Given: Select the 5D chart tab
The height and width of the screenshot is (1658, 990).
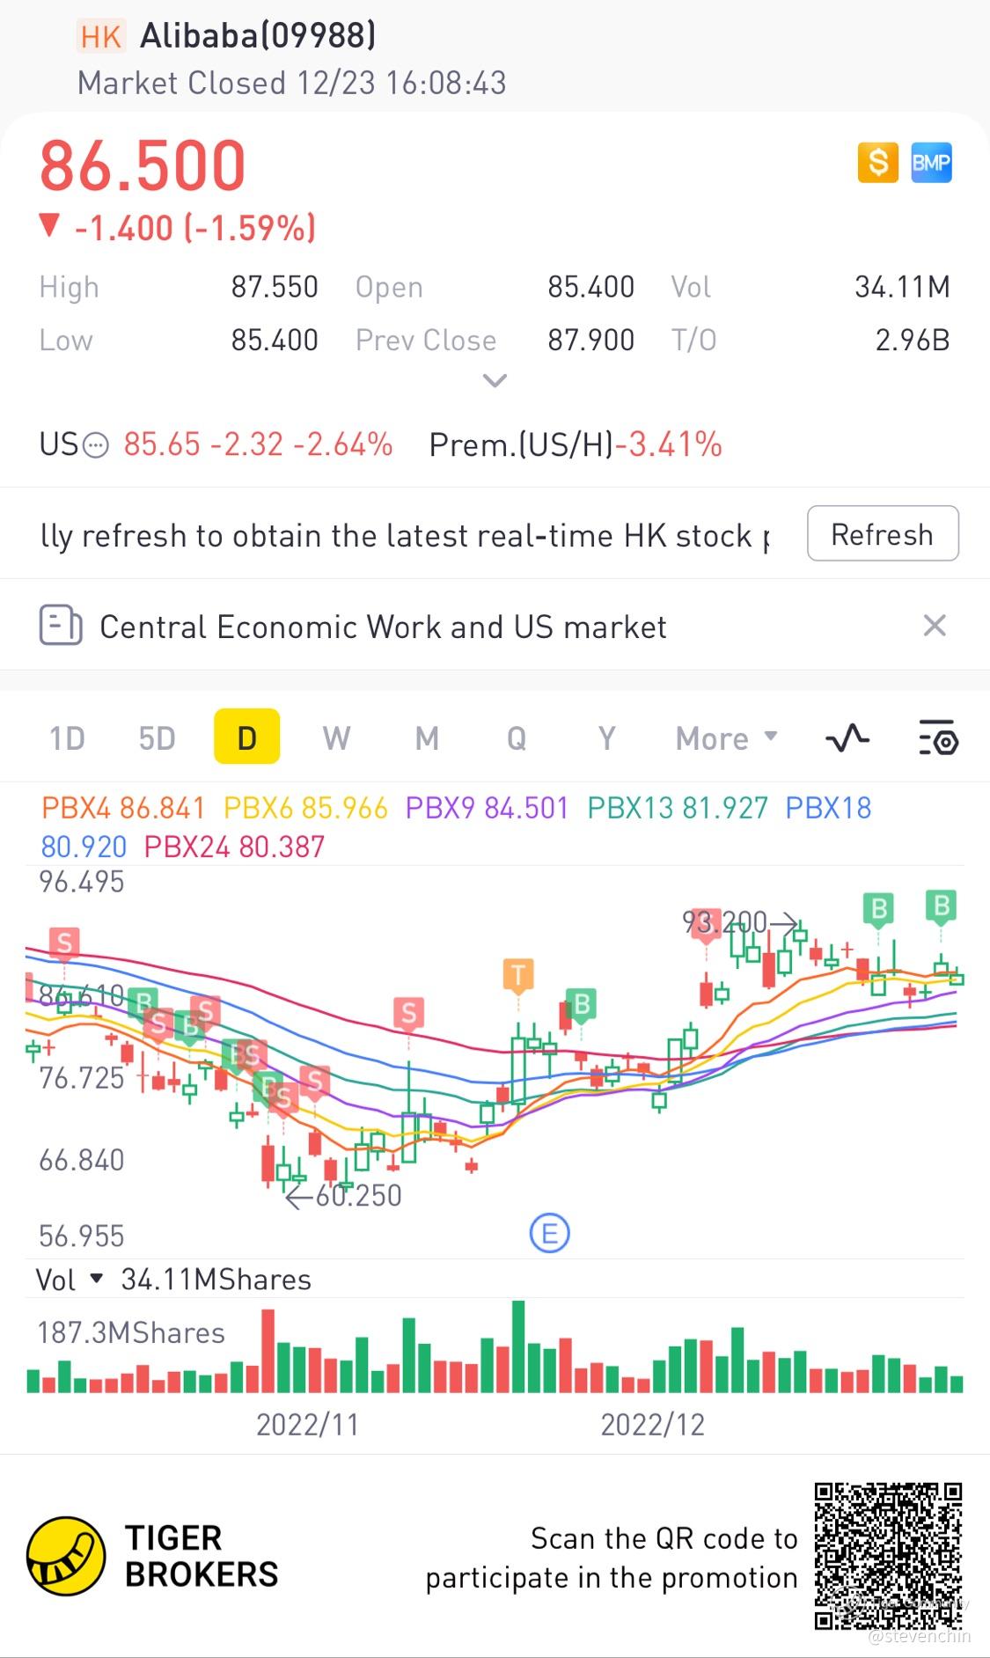Looking at the screenshot, I should click(157, 738).
